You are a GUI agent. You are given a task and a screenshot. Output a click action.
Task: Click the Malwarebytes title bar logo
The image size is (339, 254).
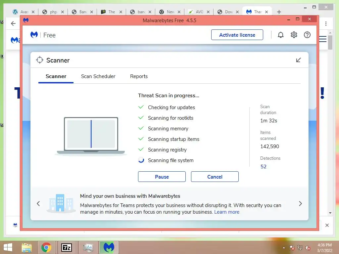(x=26, y=20)
